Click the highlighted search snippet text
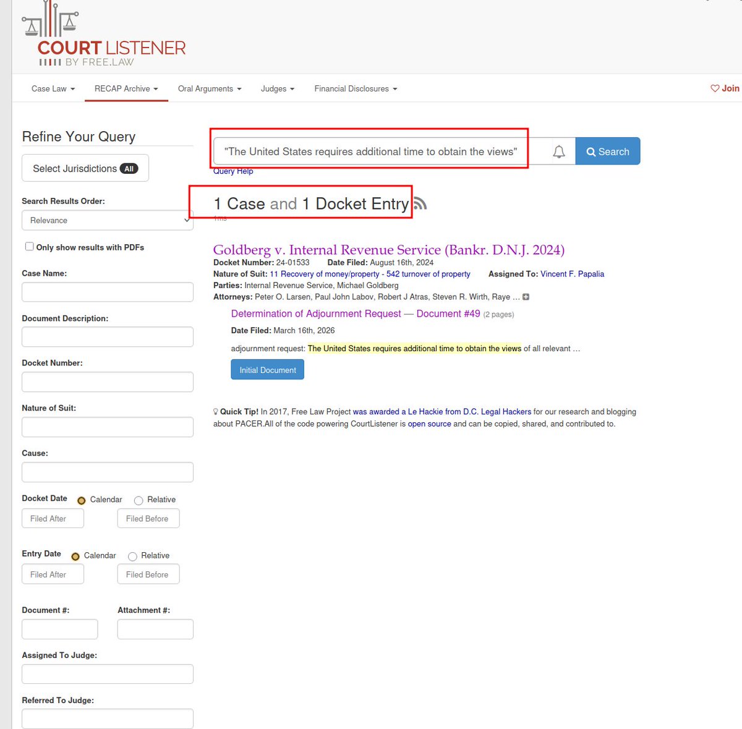 coord(414,349)
